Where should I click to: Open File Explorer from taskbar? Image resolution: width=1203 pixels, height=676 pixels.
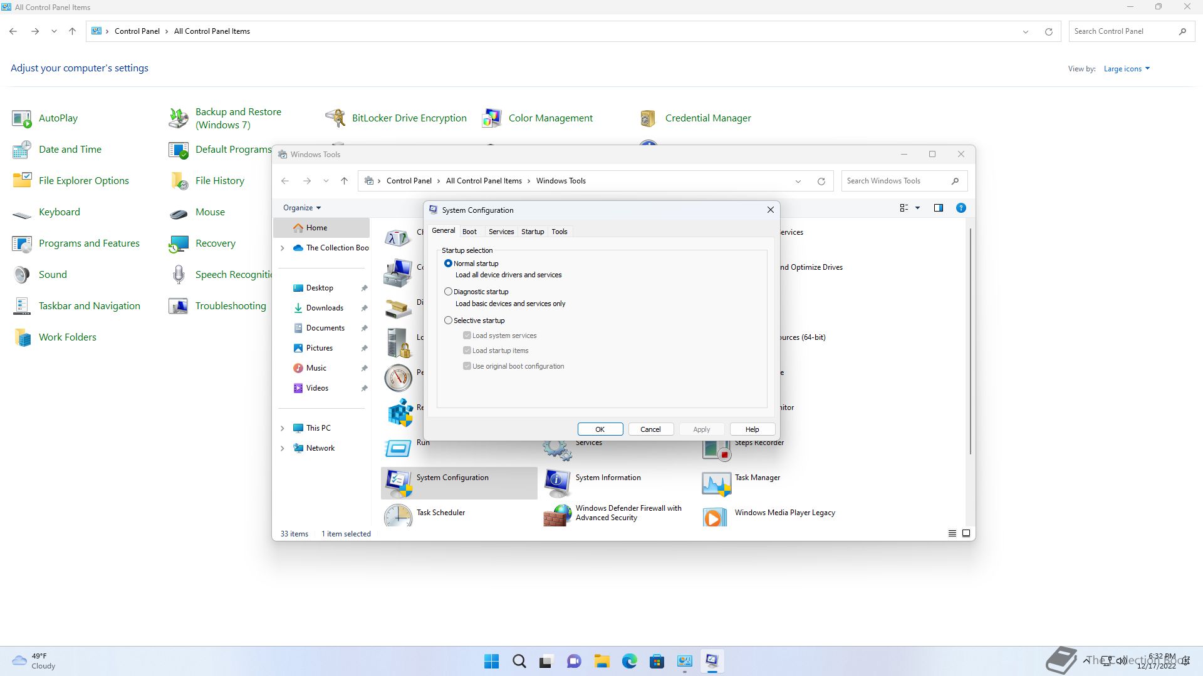coord(601,661)
